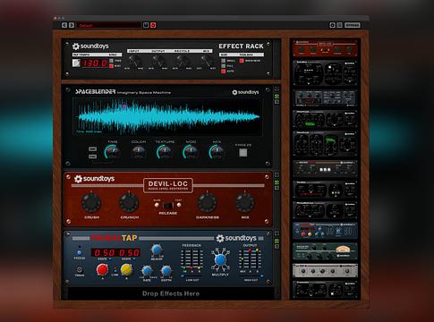The width and height of the screenshot is (434, 322).
Task: Click the PrimalTap round button below Freeze
Action: point(79,269)
